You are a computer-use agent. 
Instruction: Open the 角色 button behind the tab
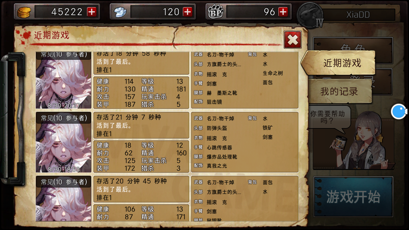click(x=353, y=44)
